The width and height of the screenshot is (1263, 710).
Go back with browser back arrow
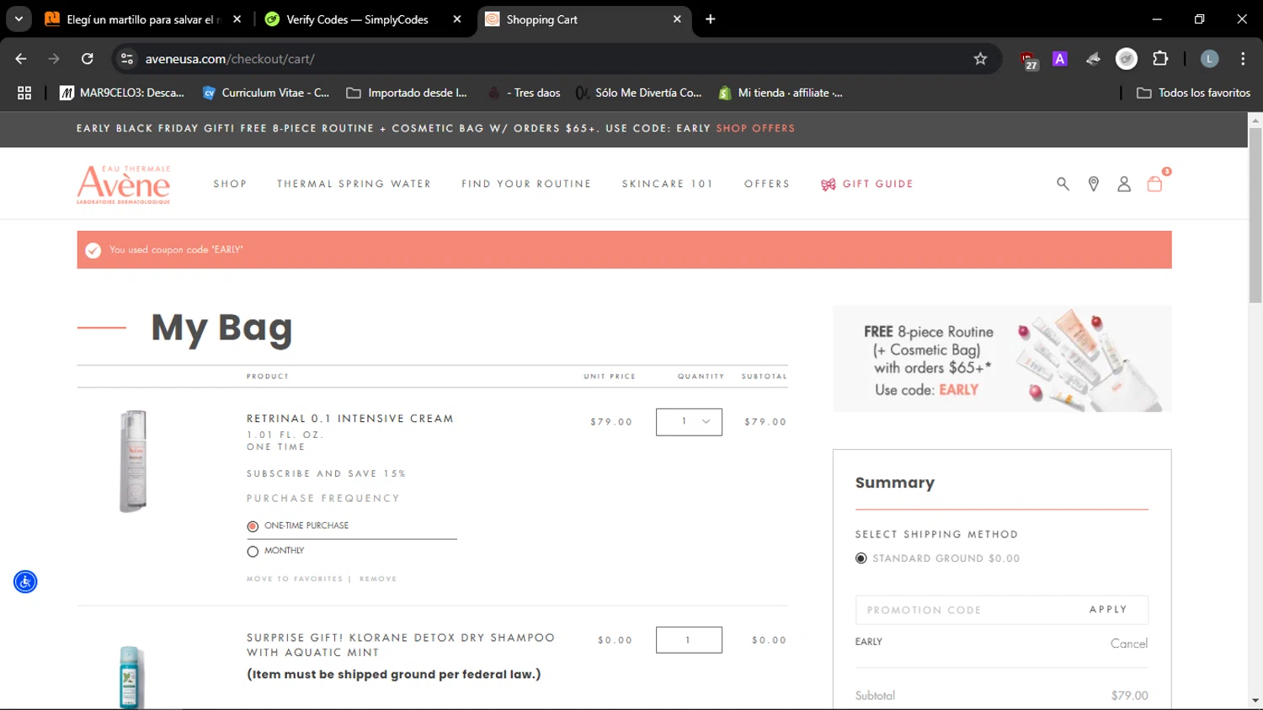click(x=21, y=59)
